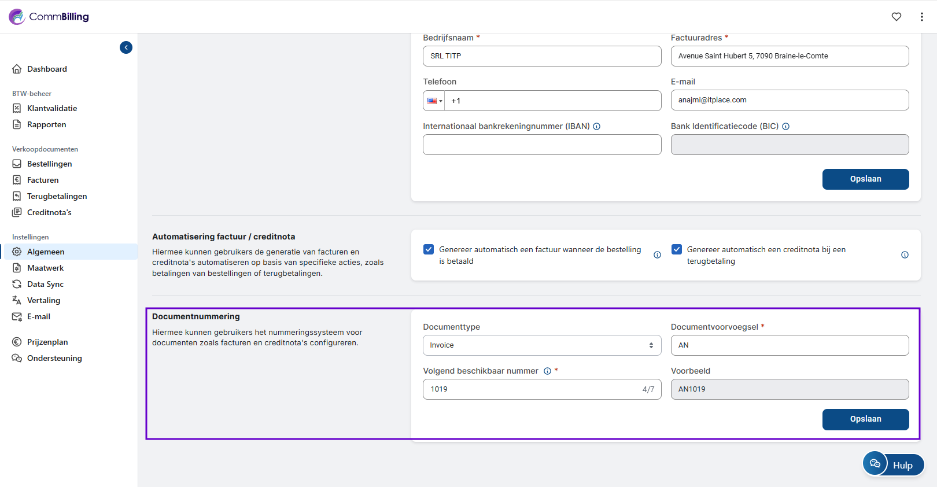
Task: Open the three-dot options menu
Action: click(921, 17)
